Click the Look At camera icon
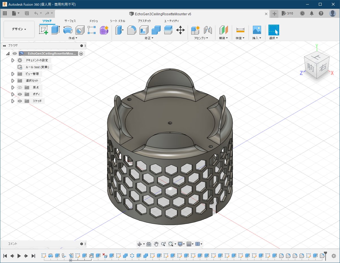The height and width of the screenshot is (263, 340). (149, 244)
